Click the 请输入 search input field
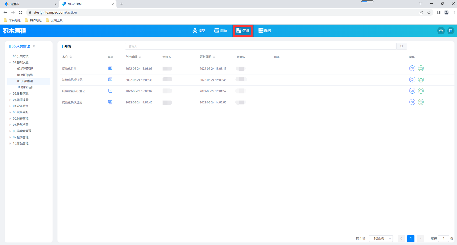Screen dimensions: 457x245 (x=260, y=46)
